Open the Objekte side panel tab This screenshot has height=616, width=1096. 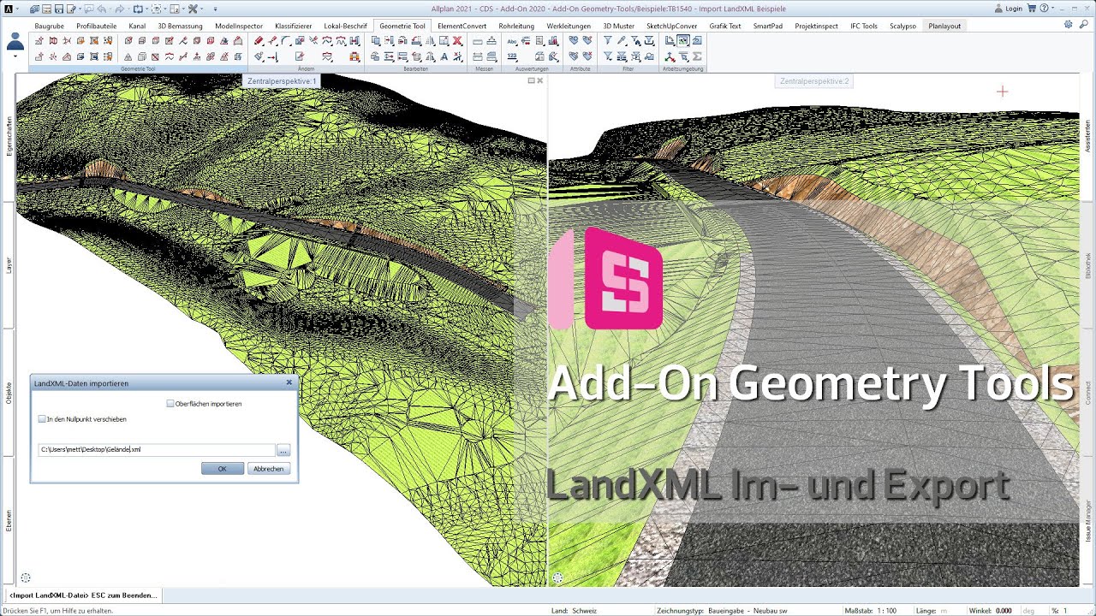[x=9, y=394]
